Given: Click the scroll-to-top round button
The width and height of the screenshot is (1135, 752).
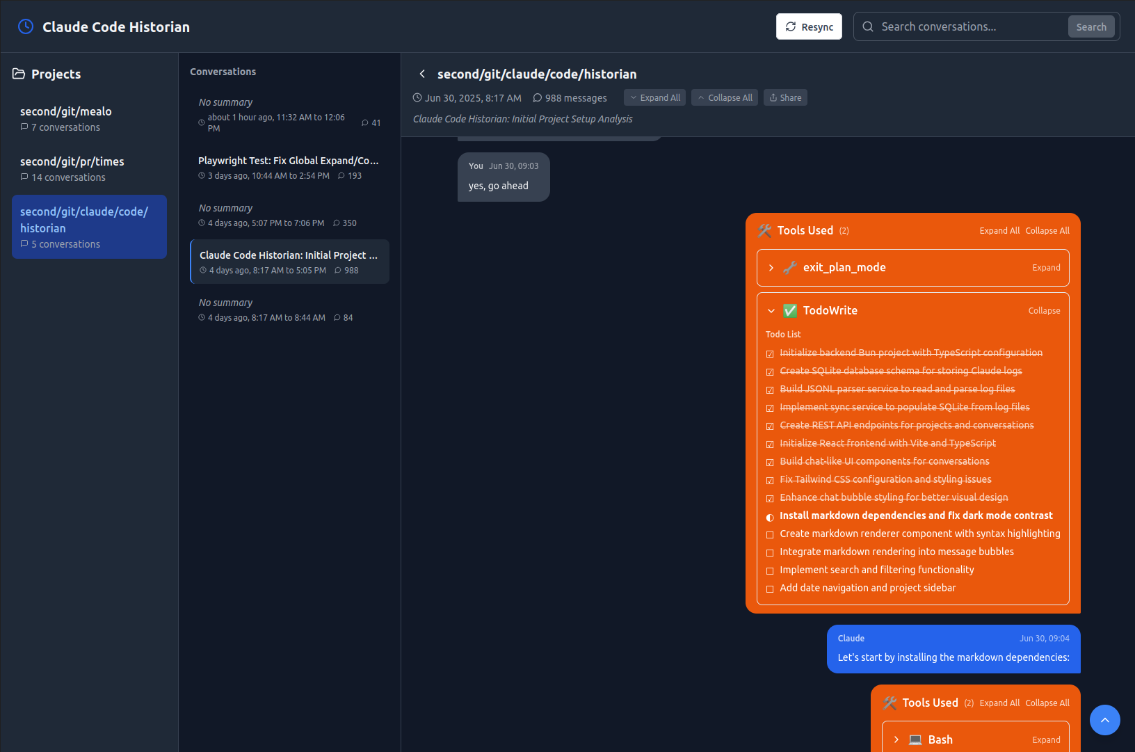Looking at the screenshot, I should click(x=1104, y=720).
